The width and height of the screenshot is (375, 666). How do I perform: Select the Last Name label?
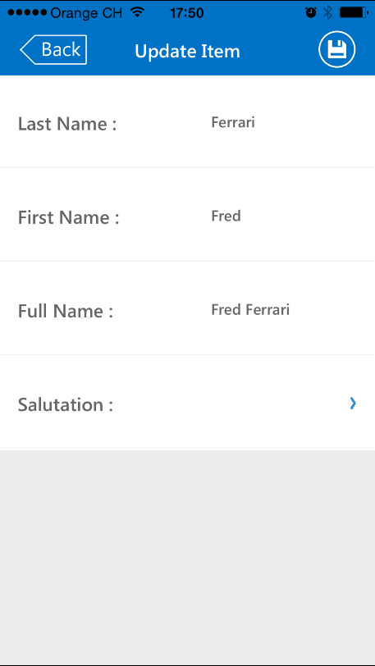point(67,124)
